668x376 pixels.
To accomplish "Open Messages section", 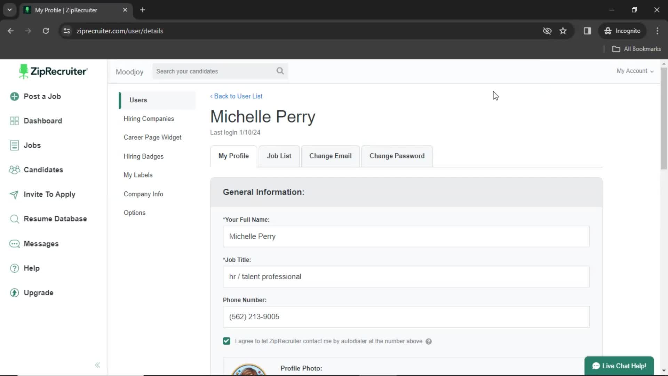I will click(x=41, y=243).
